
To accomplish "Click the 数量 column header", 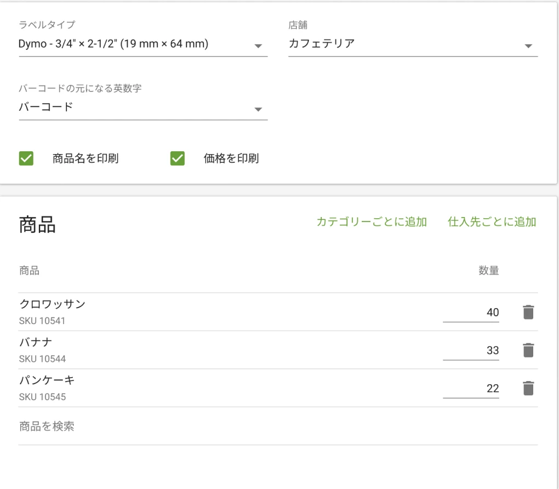I will [488, 270].
